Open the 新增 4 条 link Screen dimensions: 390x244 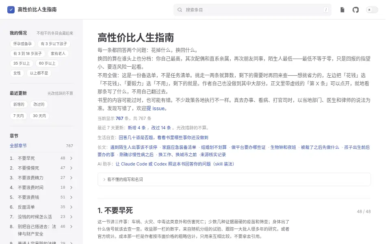[137, 128]
